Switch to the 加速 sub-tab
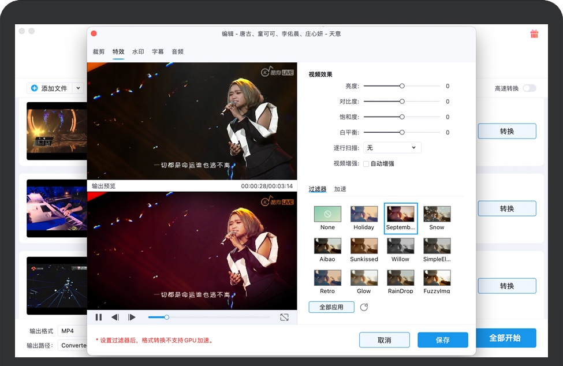The image size is (563, 366). [x=340, y=189]
